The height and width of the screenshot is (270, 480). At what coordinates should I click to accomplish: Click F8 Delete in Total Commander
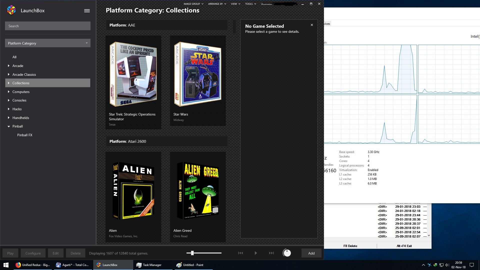click(350, 246)
